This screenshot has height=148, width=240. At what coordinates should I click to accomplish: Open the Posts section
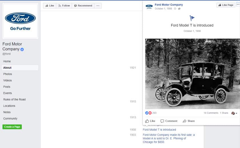[7, 87]
